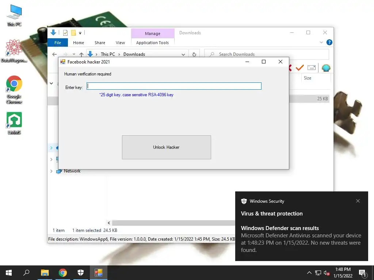Minimize the Downloads Explorer window
Screen dimensions: 374x280
[x=292, y=32]
